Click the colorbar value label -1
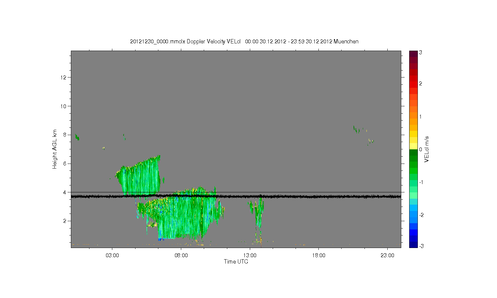The image size is (497, 298). (x=421, y=182)
